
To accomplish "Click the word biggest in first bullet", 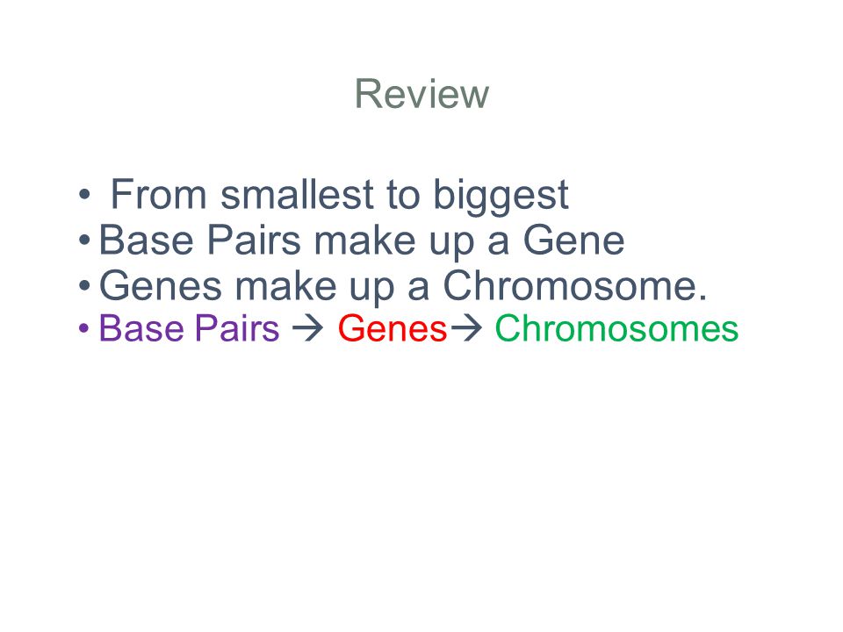I will (x=501, y=197).
